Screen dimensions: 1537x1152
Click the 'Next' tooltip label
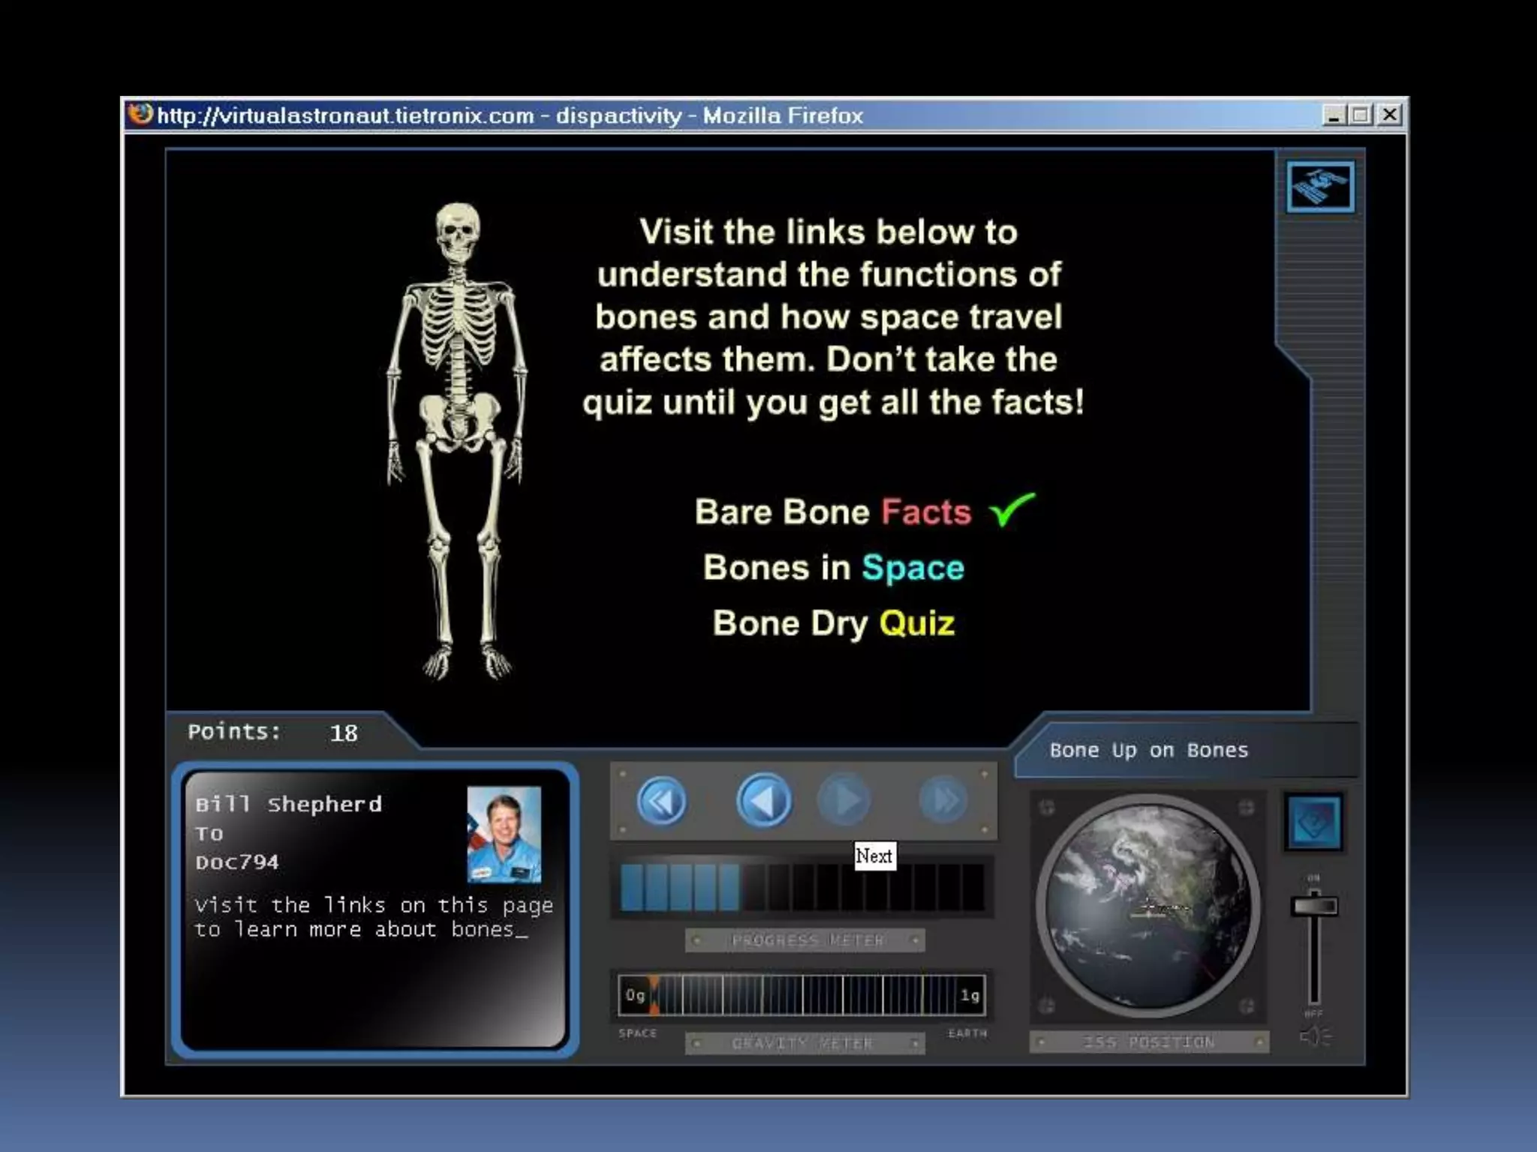tap(874, 856)
